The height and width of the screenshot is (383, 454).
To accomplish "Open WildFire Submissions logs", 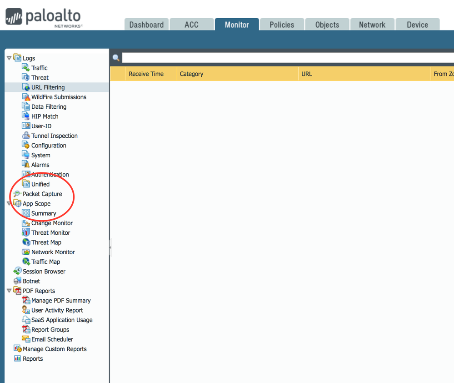I will pyautogui.click(x=59, y=97).
